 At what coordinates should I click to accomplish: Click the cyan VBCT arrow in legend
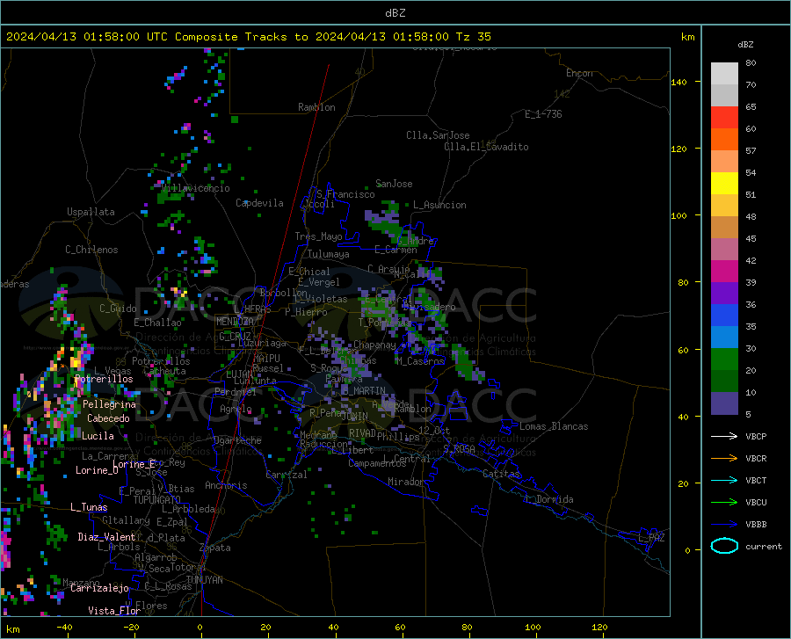pos(724,480)
